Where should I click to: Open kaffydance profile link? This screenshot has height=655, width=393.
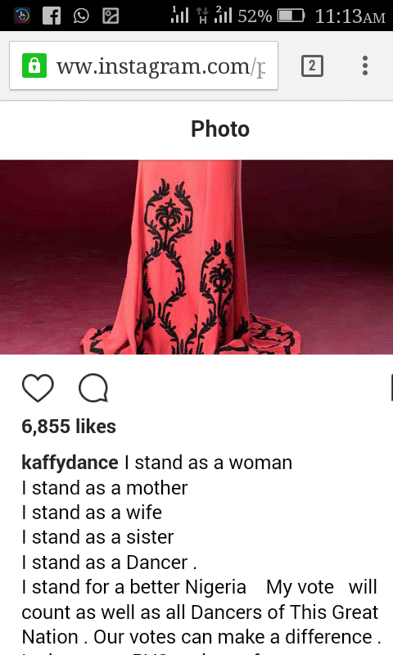tap(70, 463)
